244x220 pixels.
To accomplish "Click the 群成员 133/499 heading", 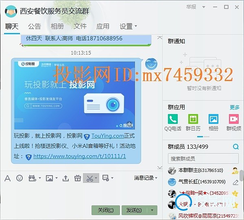I will point(188,147).
